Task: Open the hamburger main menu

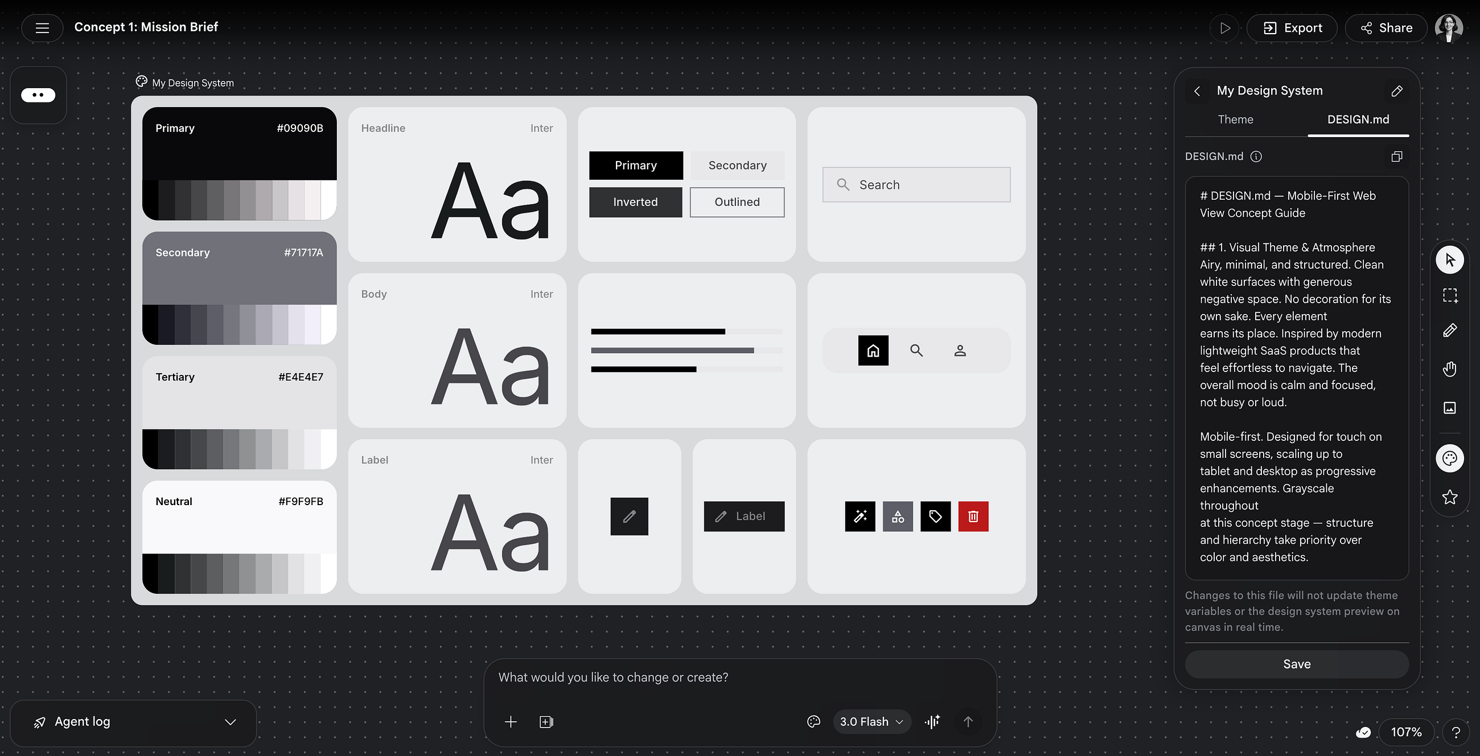Action: coord(42,27)
